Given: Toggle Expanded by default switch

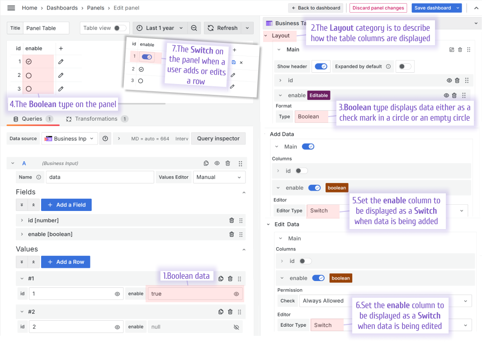Looking at the screenshot, I should tap(404, 66).
